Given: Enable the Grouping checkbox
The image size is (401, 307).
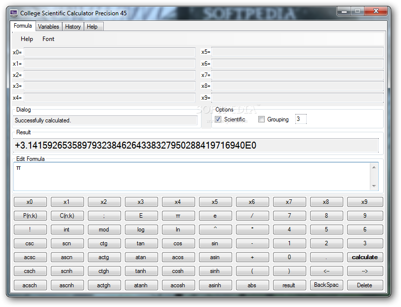Looking at the screenshot, I should coord(261,119).
